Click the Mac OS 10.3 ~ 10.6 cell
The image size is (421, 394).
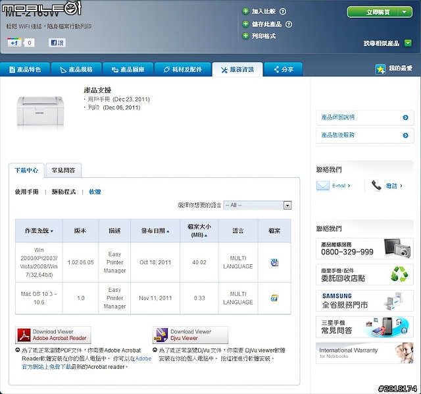click(x=39, y=298)
